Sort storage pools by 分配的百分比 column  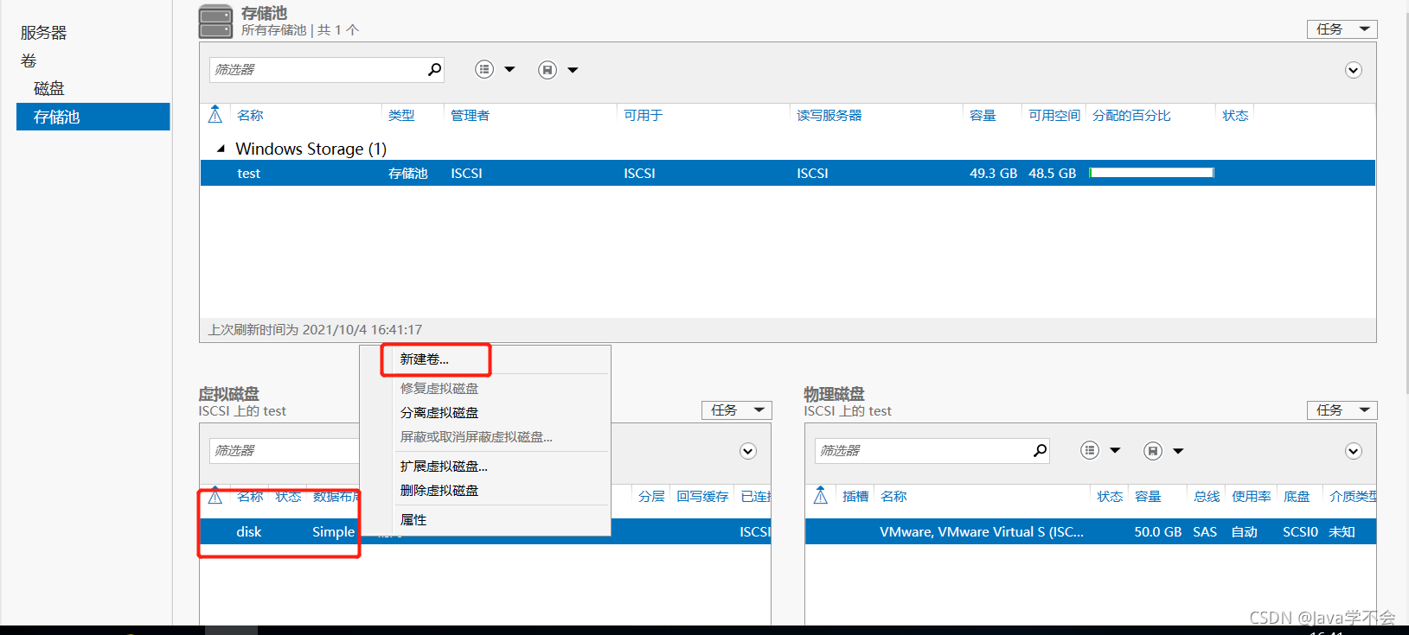coord(1131,115)
